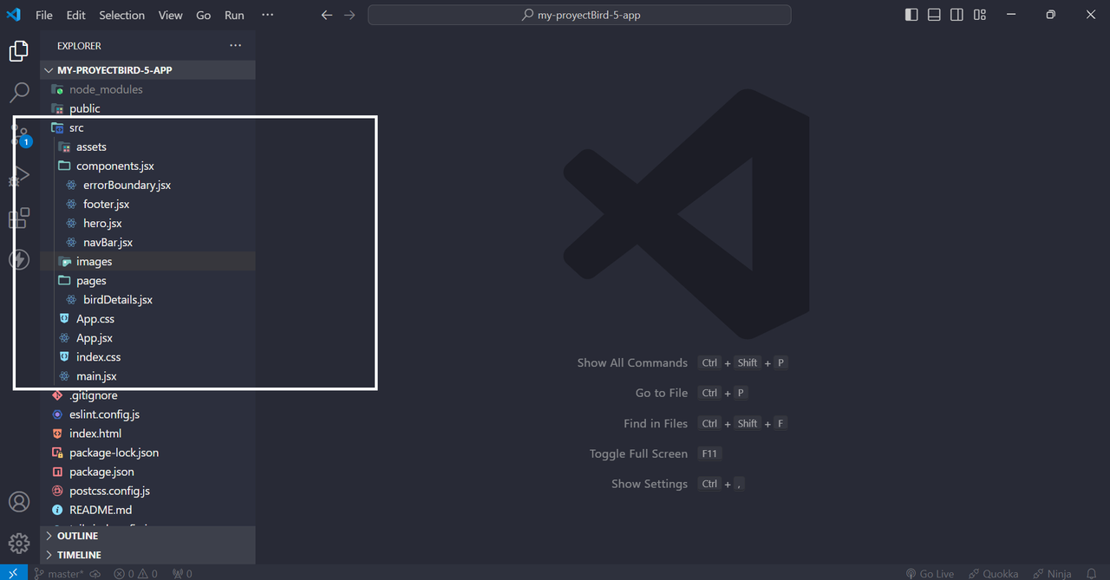
Task: Open index.html file
Action: [x=147, y=433]
